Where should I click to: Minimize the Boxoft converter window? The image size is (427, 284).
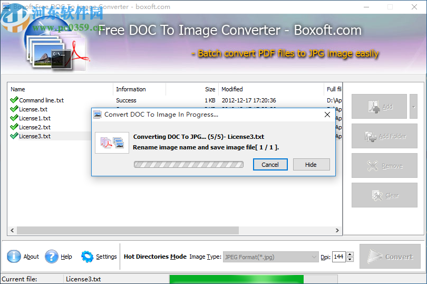coord(366,7)
